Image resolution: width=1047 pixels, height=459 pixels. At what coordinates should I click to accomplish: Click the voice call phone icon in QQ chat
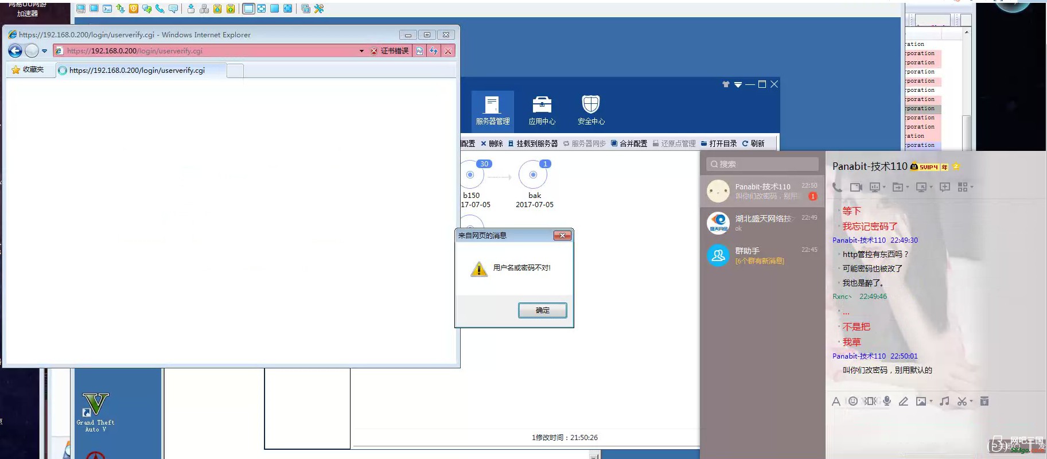(x=838, y=187)
